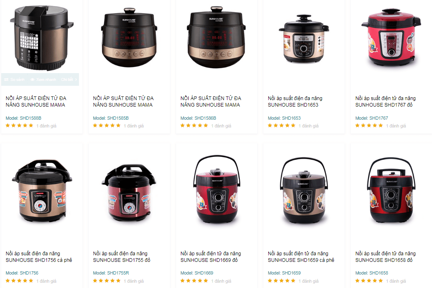Viewport: 432px width, 288px height.
Task: Open title link for SUNHOUSE SHD1658 đỏ
Action: coord(385,257)
